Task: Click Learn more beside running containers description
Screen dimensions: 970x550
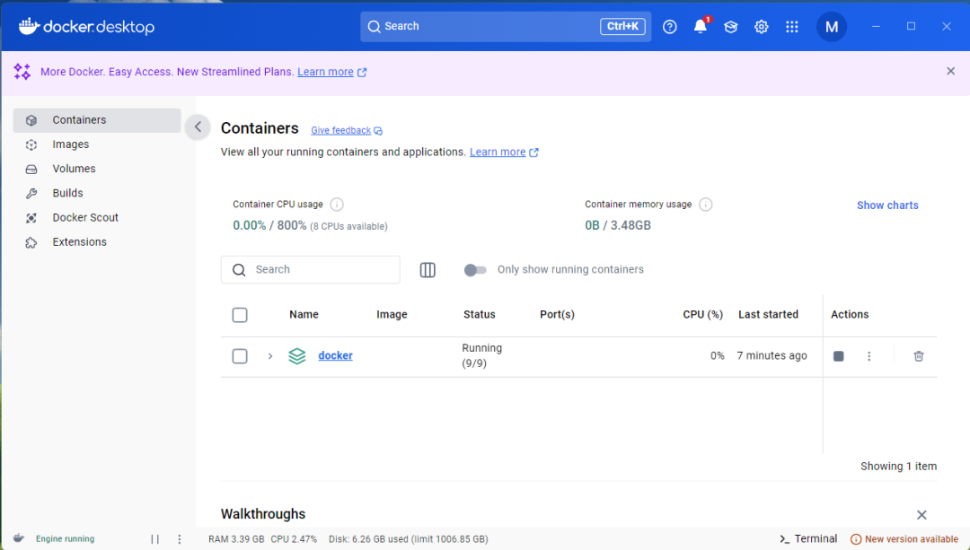Action: click(498, 152)
